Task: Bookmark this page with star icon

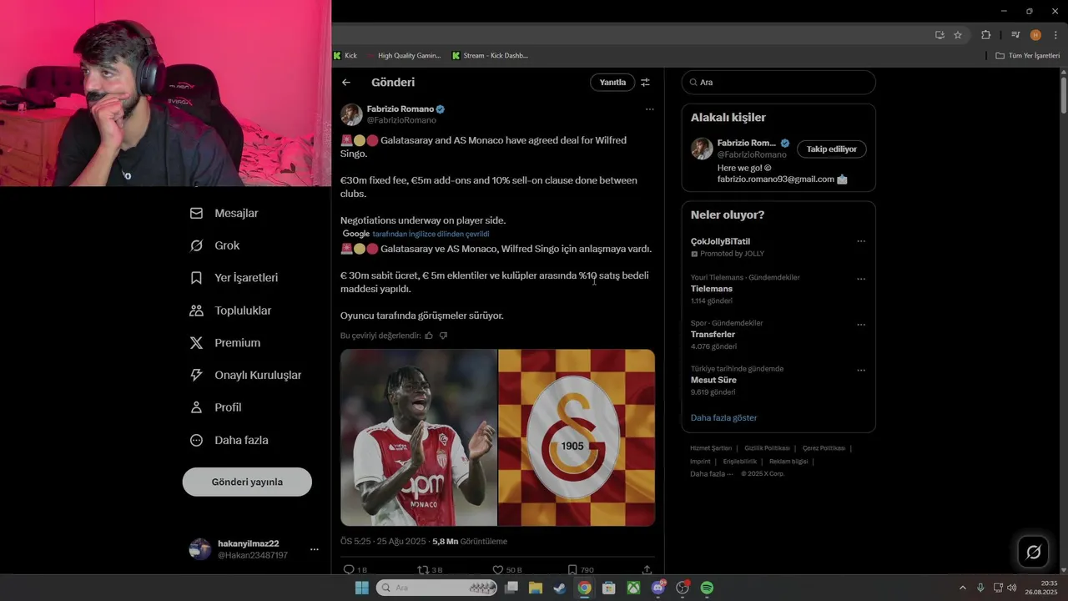Action: (958, 35)
